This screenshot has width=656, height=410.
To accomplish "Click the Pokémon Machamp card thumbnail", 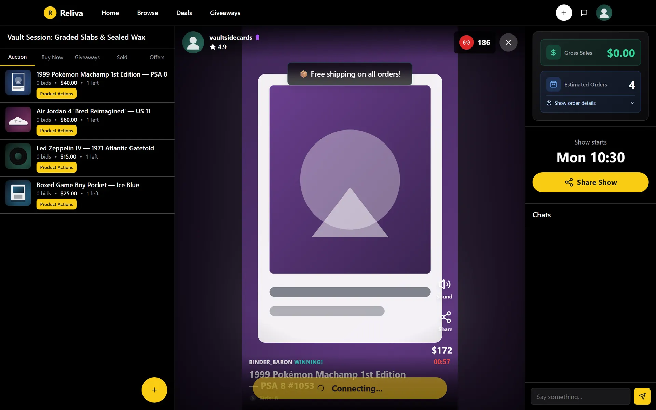I will coord(18,82).
